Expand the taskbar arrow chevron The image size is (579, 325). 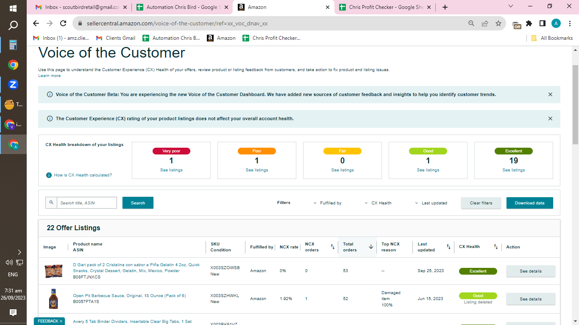[x=19, y=252]
